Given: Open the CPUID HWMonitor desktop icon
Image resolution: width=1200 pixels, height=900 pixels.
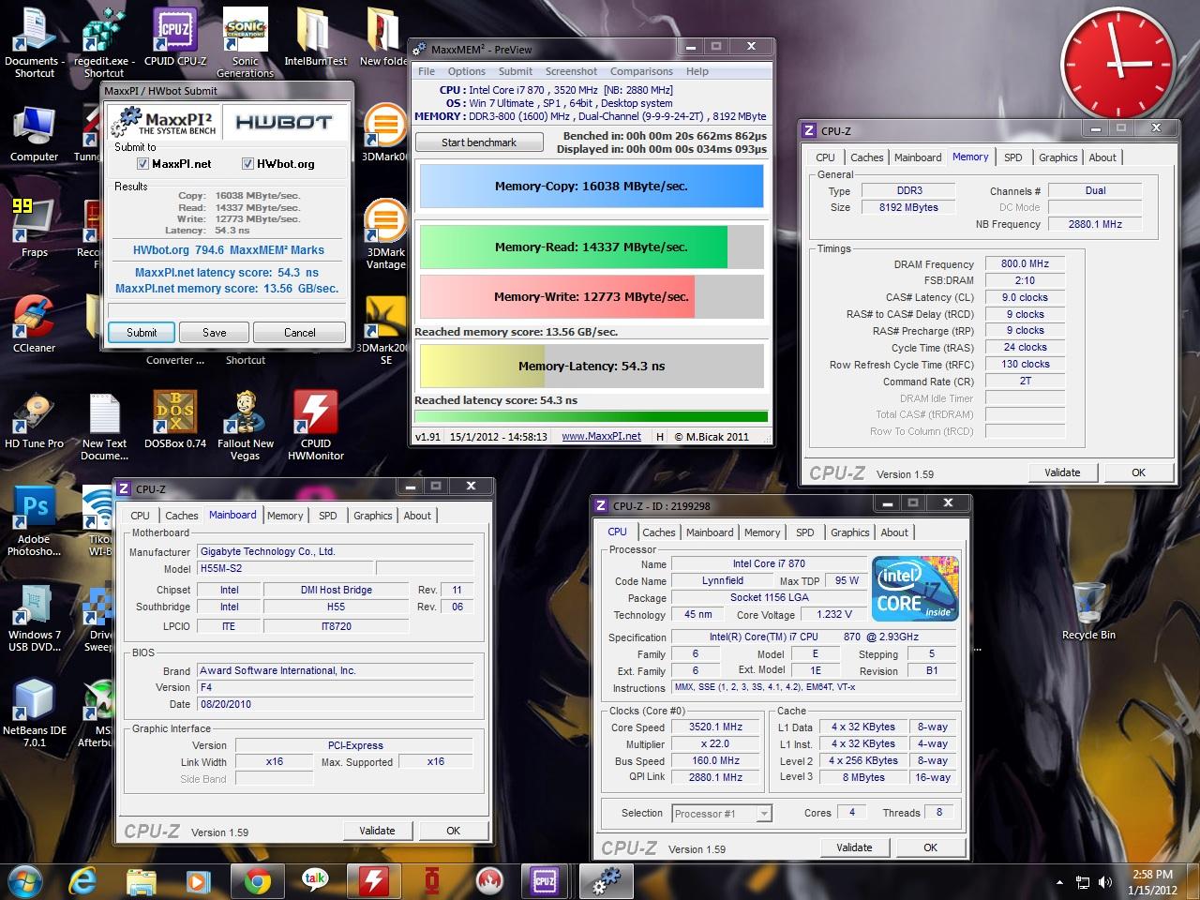Looking at the screenshot, I should [316, 427].
